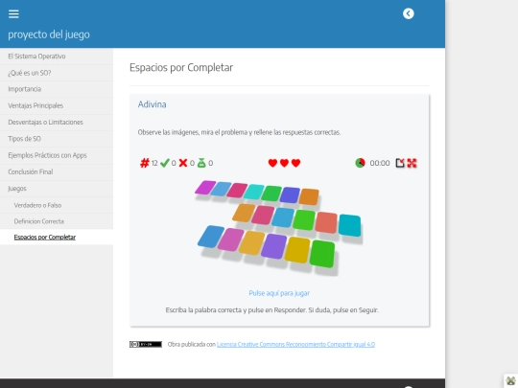Click the red X errors icon
Viewport: 518px width, 388px height.
183,163
